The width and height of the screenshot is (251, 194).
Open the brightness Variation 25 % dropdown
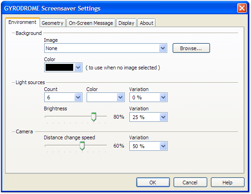coord(163,117)
